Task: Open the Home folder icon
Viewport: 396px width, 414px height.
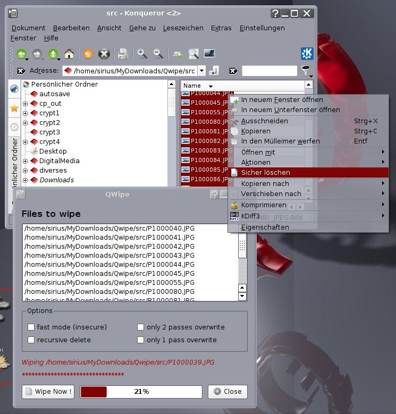Action: (69, 54)
